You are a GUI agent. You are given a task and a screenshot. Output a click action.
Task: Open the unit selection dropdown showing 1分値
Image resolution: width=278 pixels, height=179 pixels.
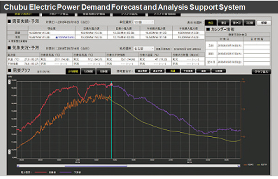point(144,22)
